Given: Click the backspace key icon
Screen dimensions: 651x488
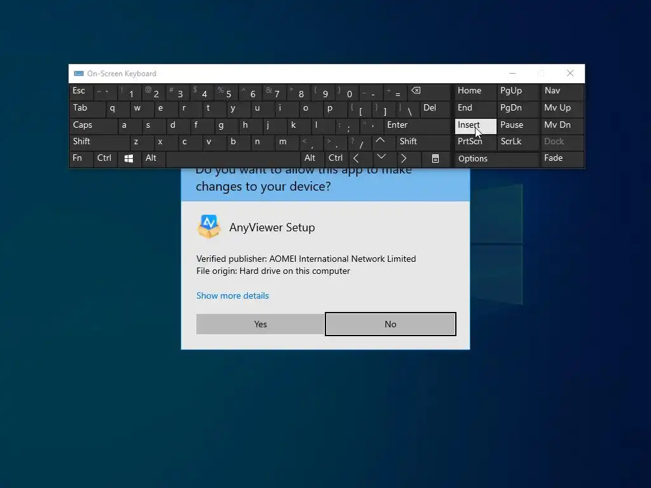Looking at the screenshot, I should pyautogui.click(x=429, y=91).
